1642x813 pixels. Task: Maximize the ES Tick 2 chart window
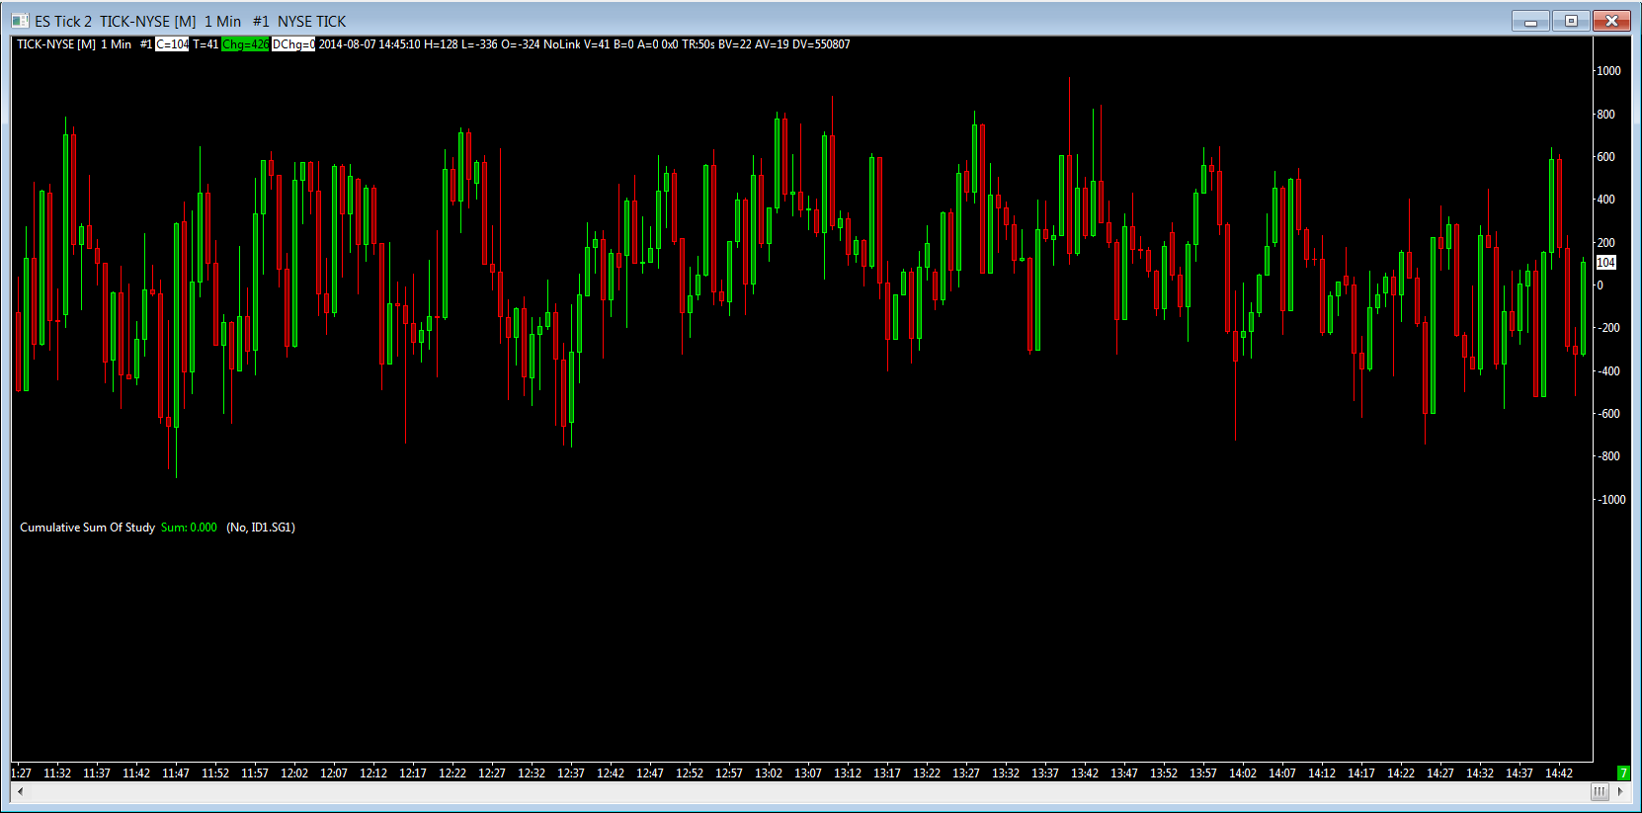[1571, 21]
